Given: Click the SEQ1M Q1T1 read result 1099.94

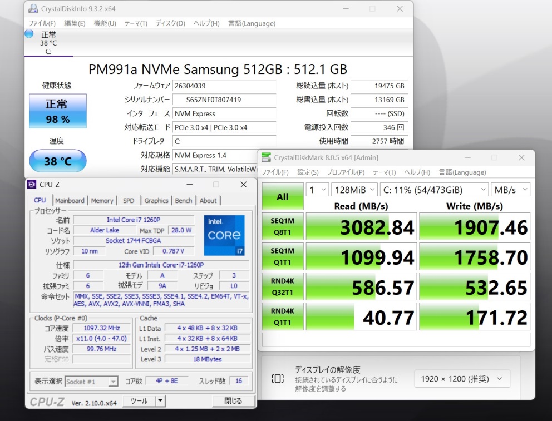Looking at the screenshot, I should tap(361, 256).
